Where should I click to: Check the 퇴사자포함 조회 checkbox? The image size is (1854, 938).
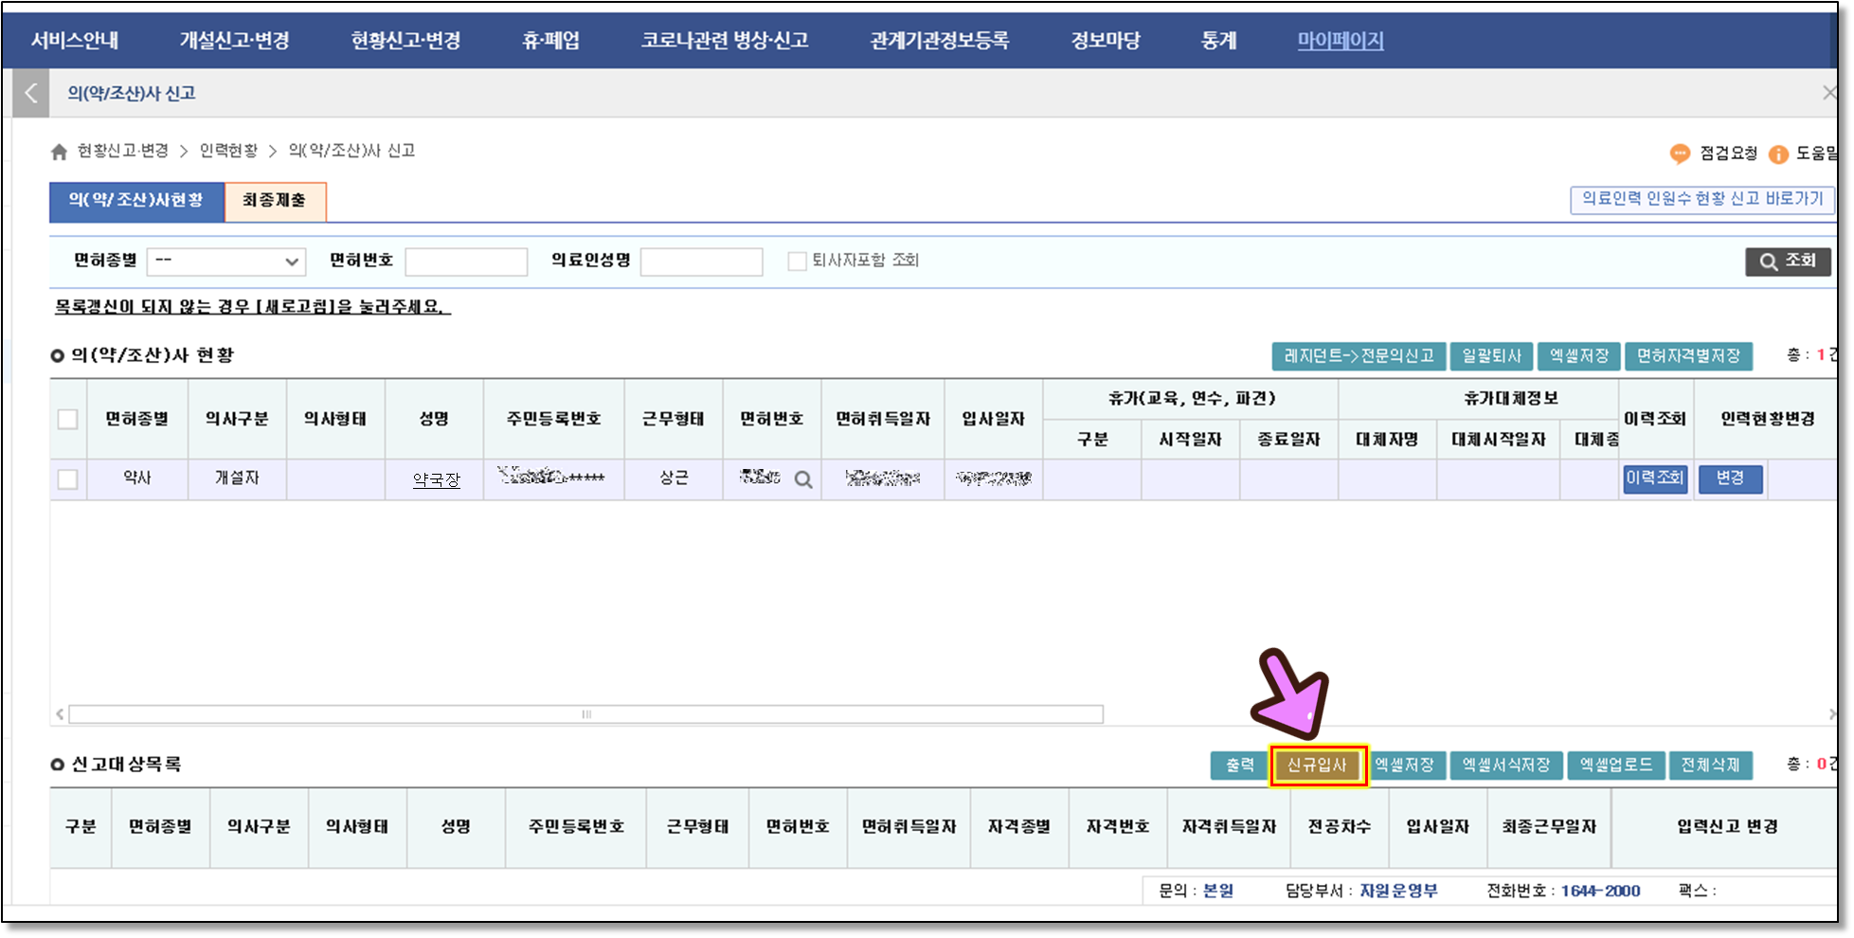pos(797,261)
